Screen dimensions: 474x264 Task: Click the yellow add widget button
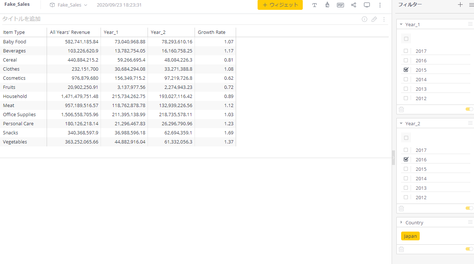[x=280, y=5]
